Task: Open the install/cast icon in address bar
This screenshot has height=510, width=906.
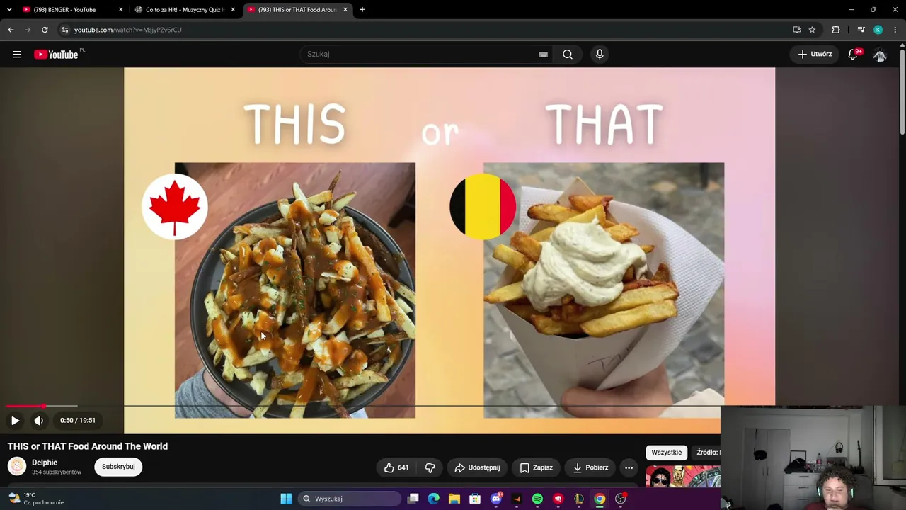Action: pos(796,30)
